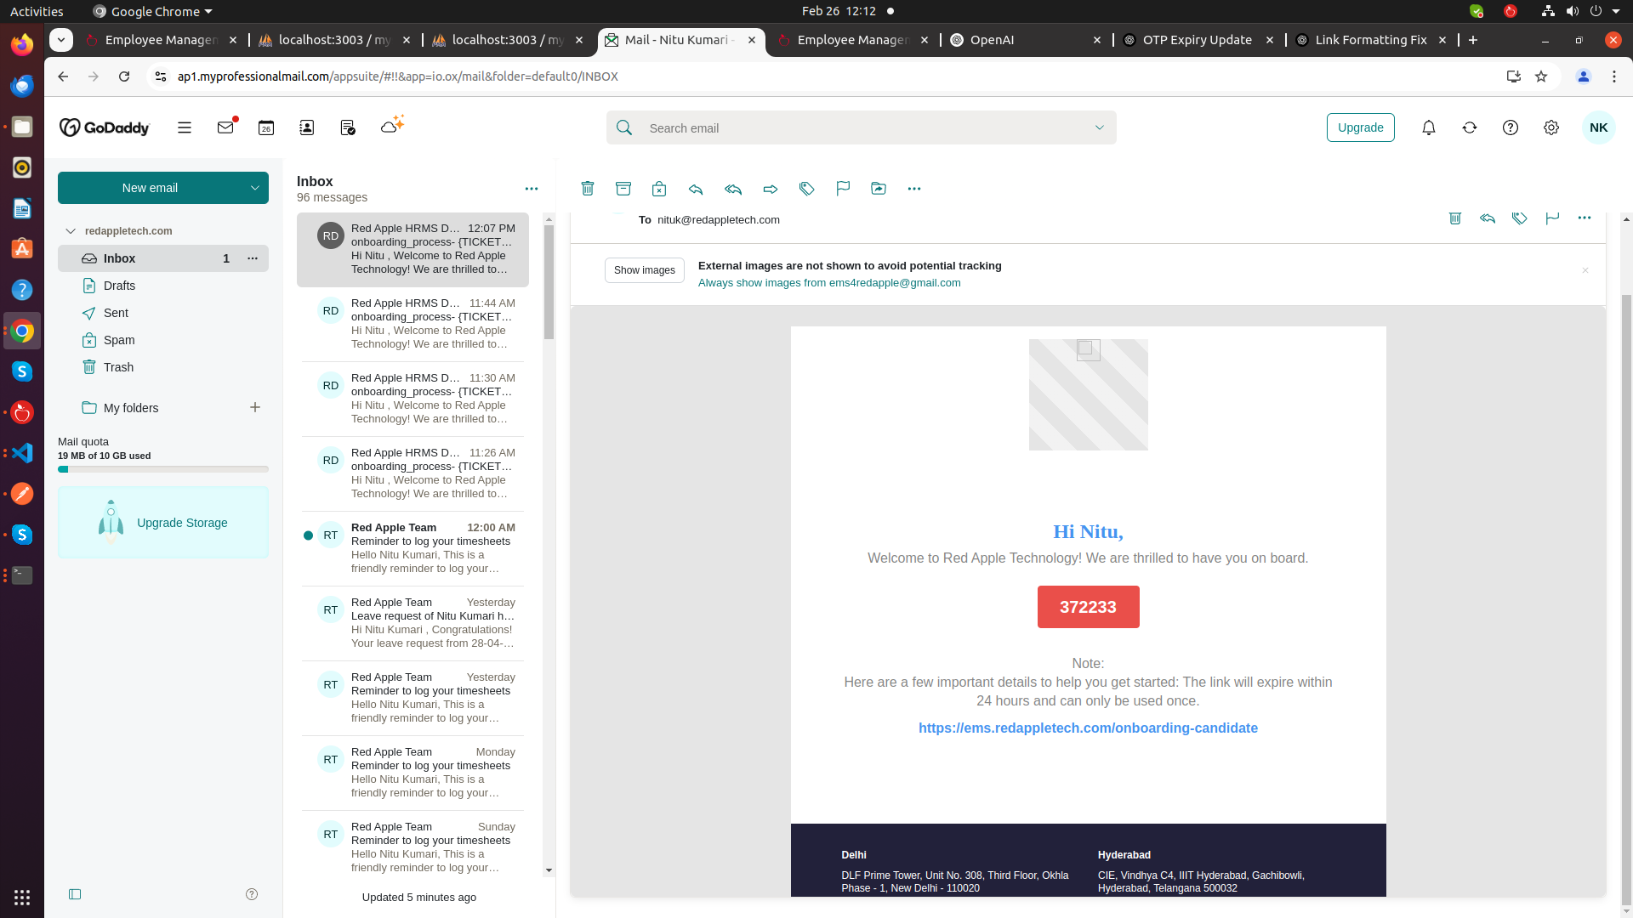This screenshot has height=918, width=1633.
Task: Open the New email dropdown arrow
Action: tap(255, 188)
